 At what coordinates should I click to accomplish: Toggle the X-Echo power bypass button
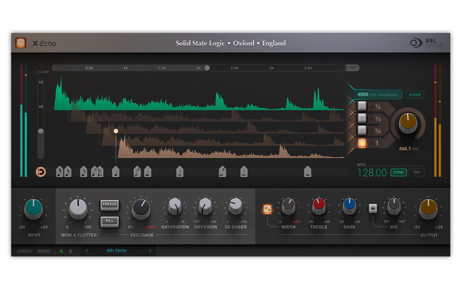[x=20, y=43]
